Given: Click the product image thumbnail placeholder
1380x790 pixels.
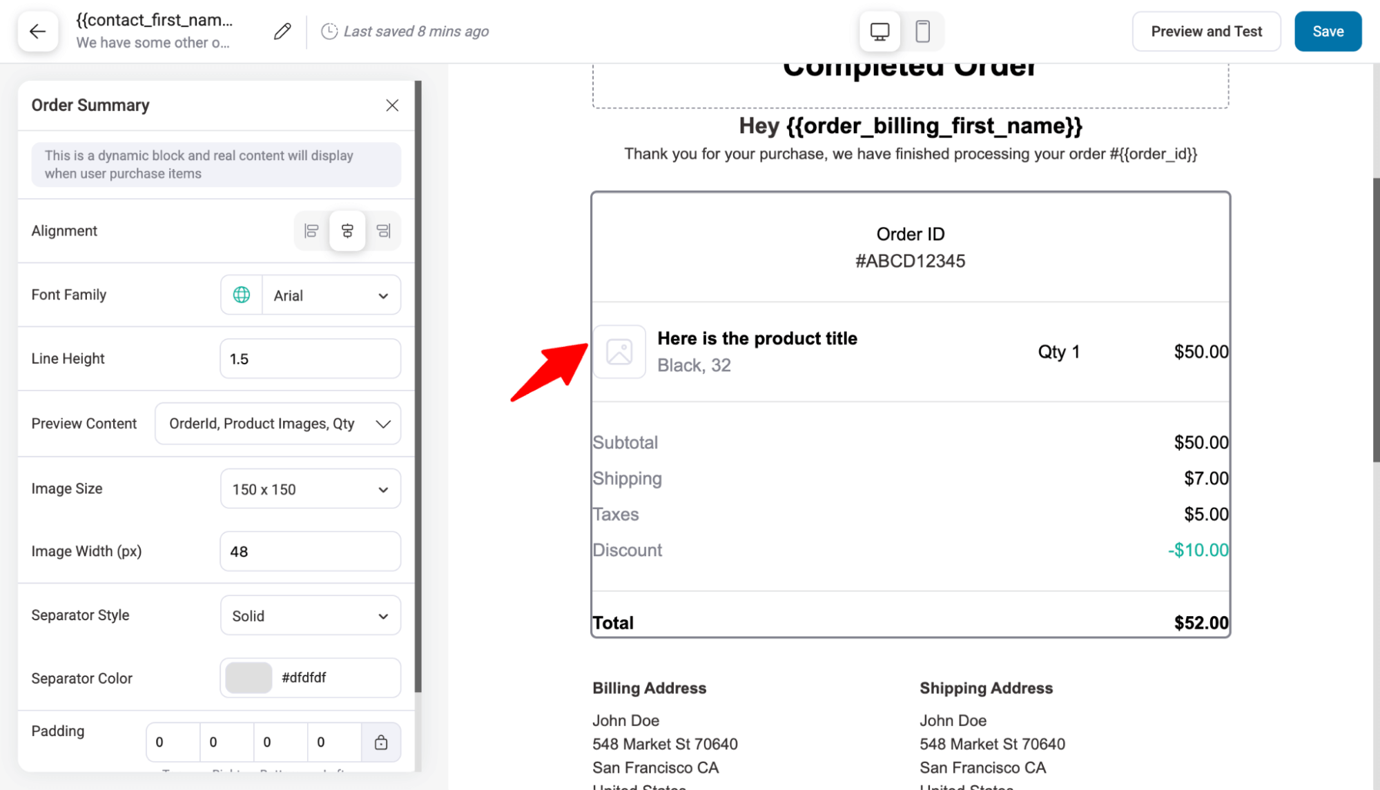Looking at the screenshot, I should coord(620,351).
